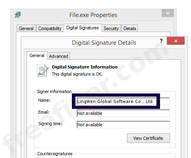Click the Signing time field

[x=123, y=125]
